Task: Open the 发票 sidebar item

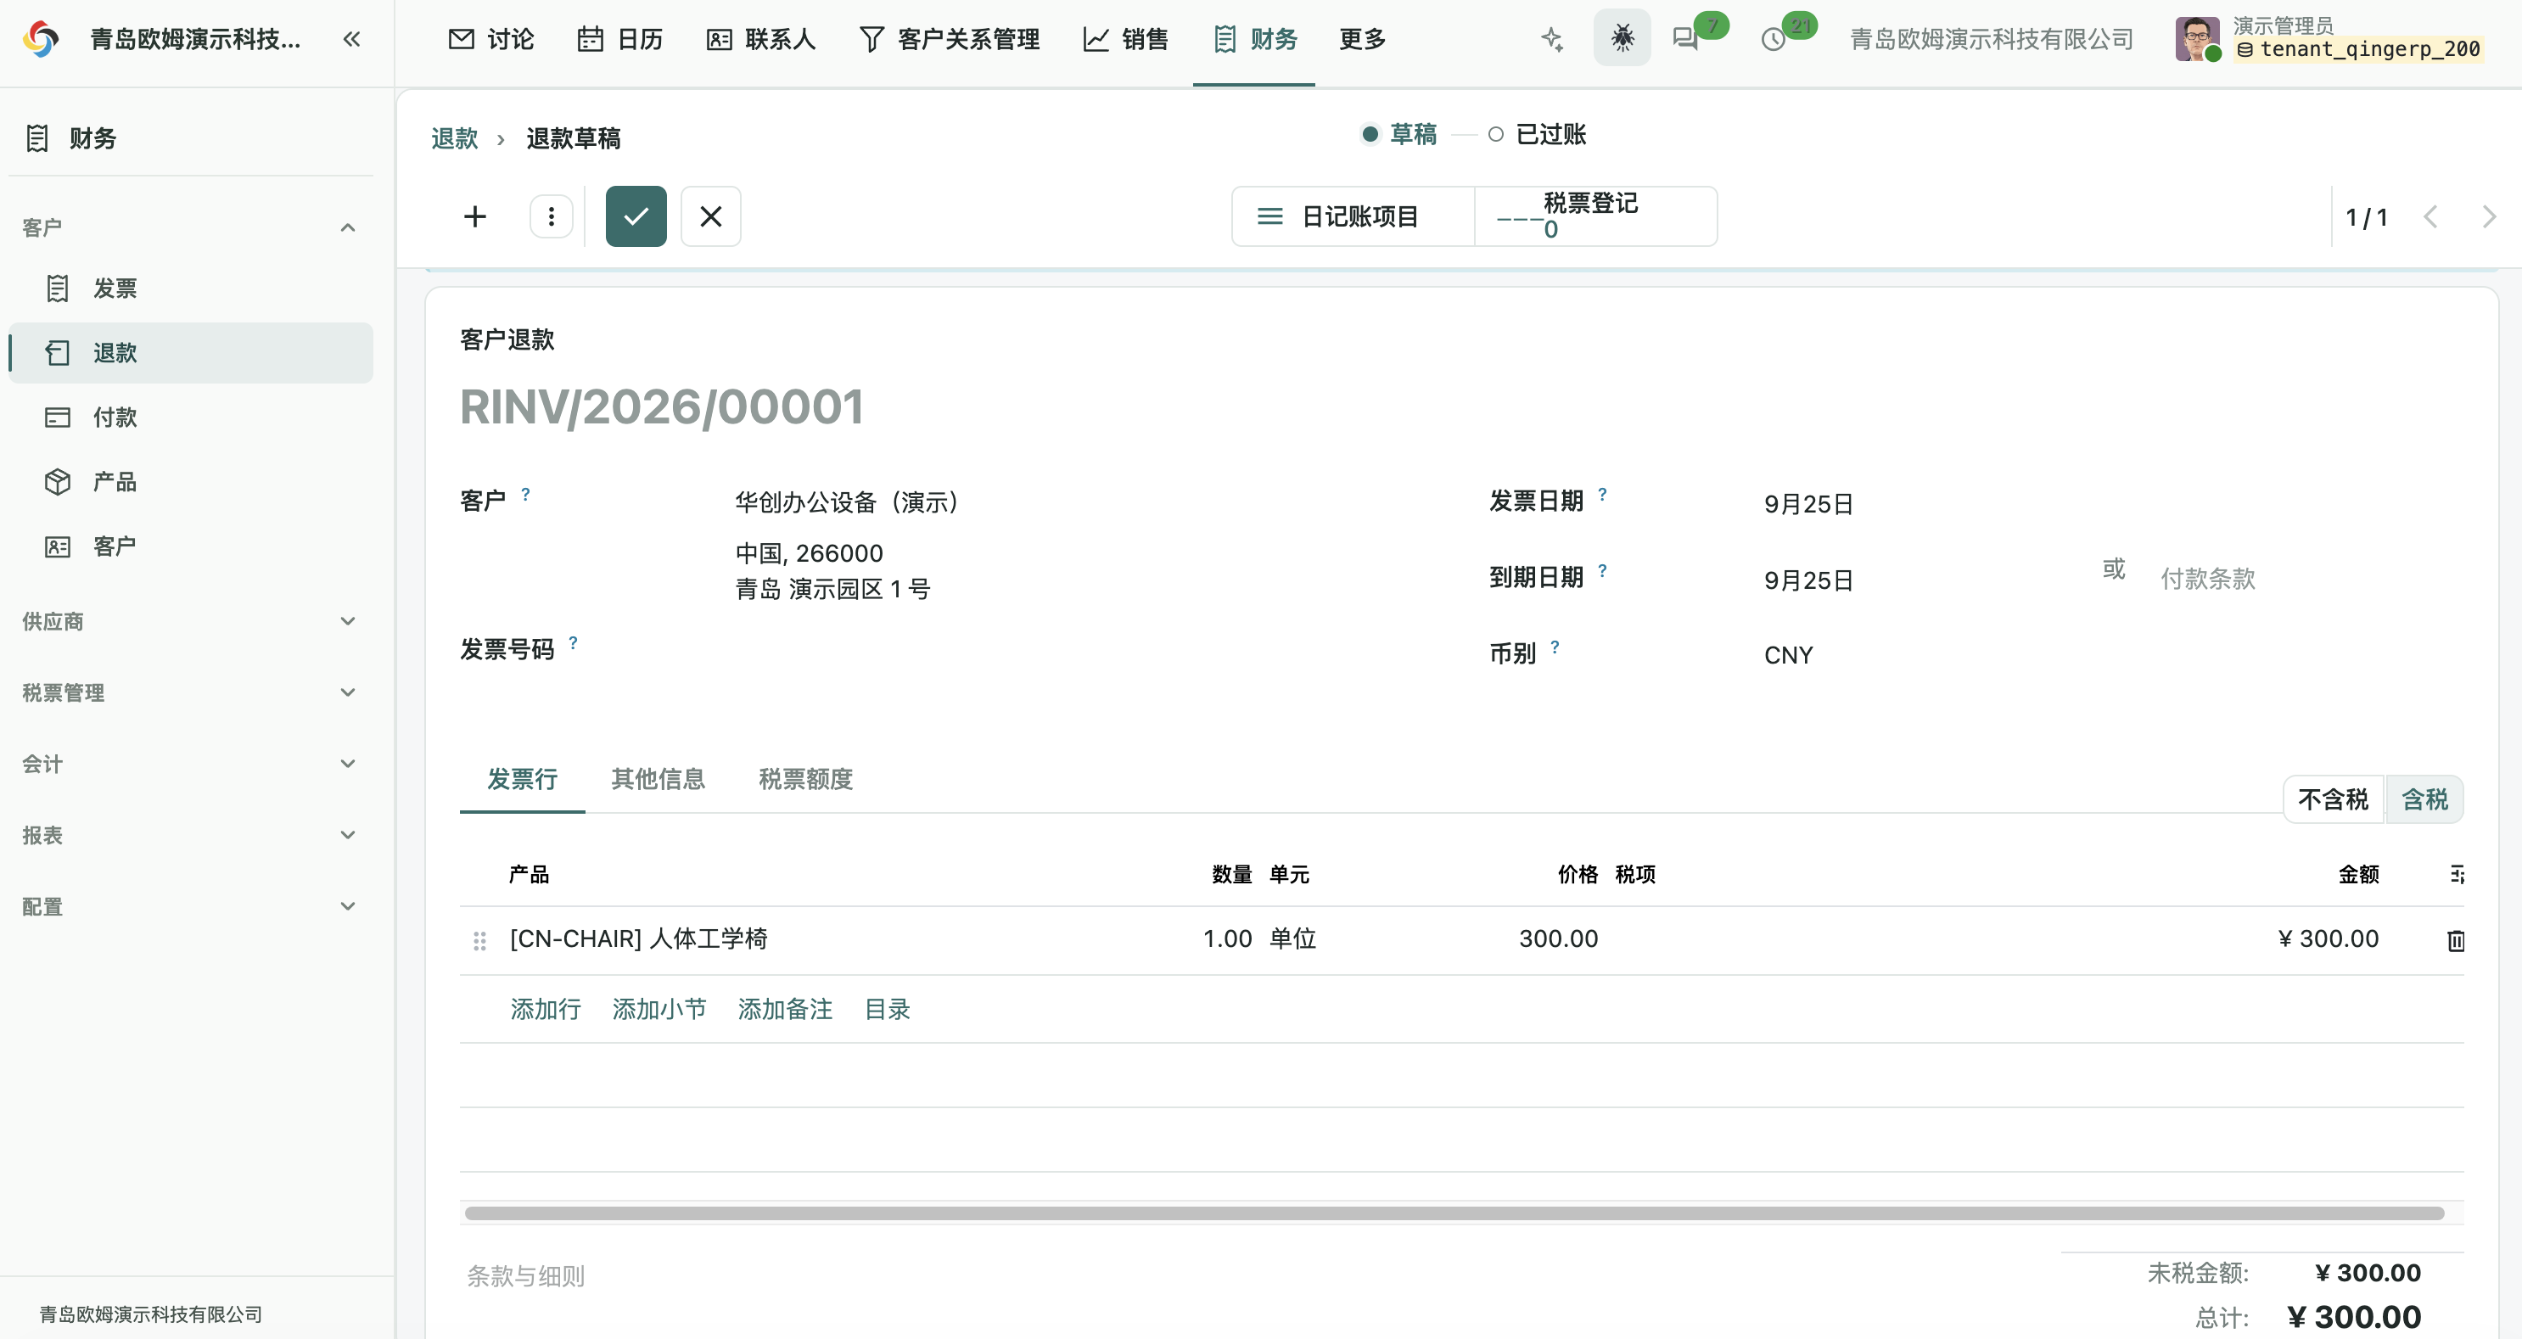Action: click(191, 289)
